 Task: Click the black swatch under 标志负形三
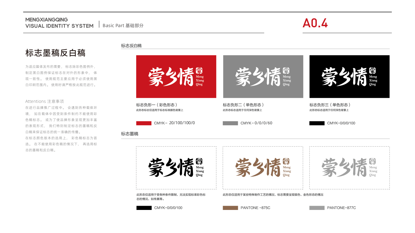[317, 123]
